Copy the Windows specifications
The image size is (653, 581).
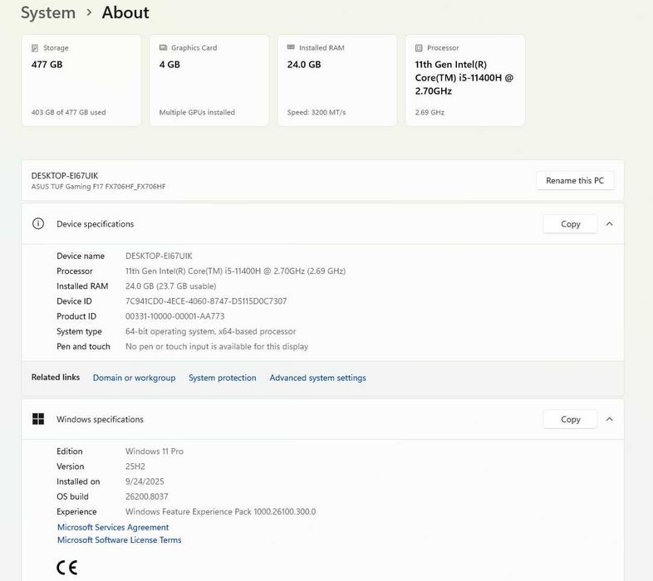click(x=570, y=419)
